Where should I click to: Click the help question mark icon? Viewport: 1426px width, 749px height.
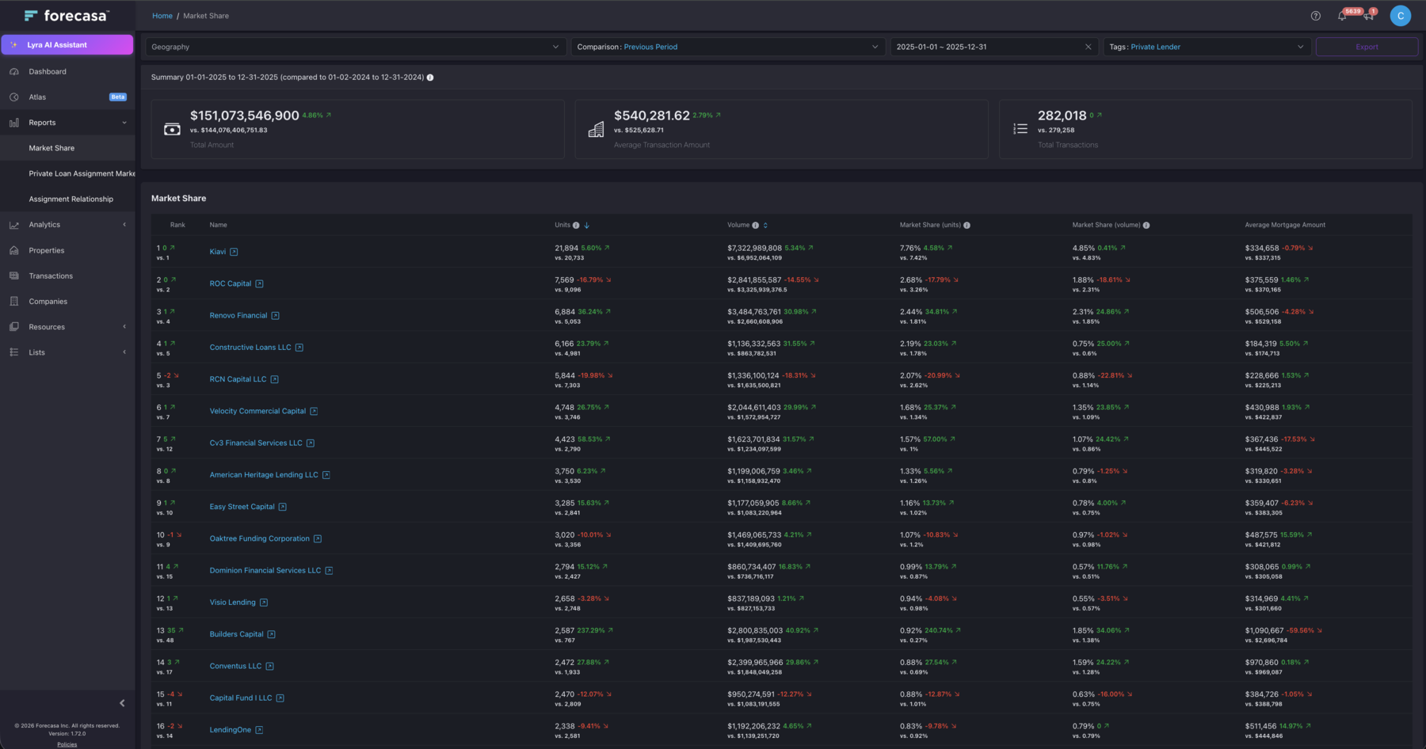pyautogui.click(x=1316, y=16)
